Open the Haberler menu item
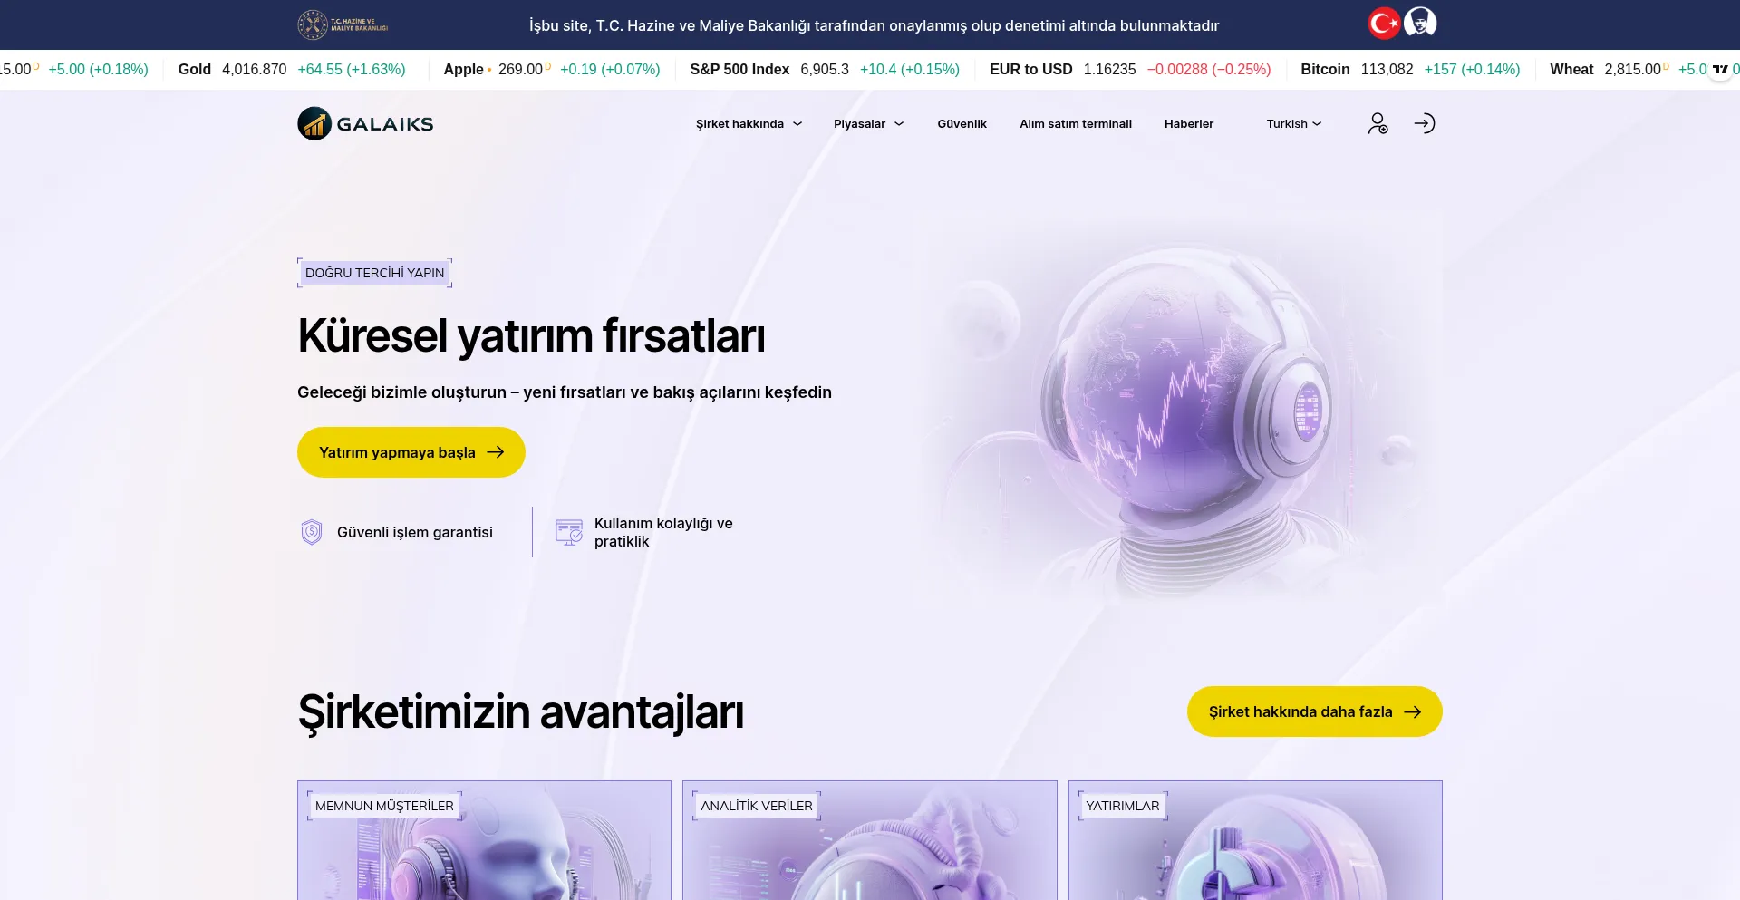 (x=1188, y=124)
